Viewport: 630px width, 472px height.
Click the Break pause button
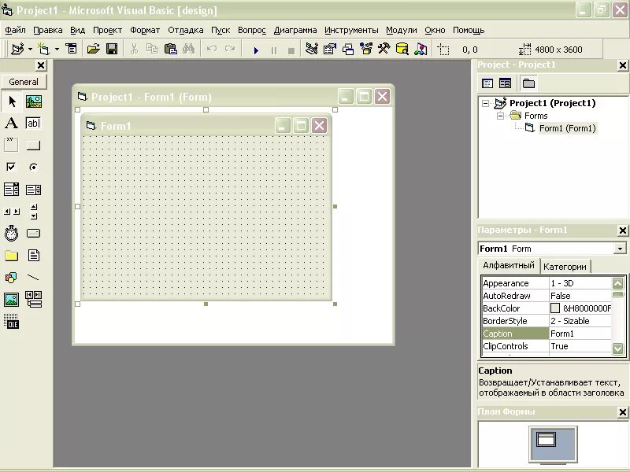(x=274, y=50)
